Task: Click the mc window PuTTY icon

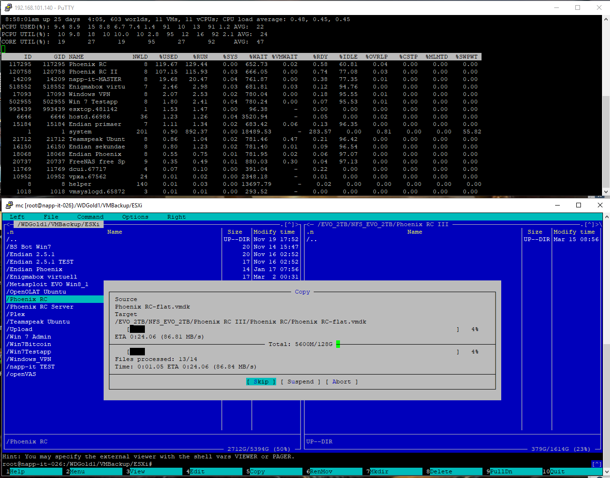Action: (x=9, y=205)
